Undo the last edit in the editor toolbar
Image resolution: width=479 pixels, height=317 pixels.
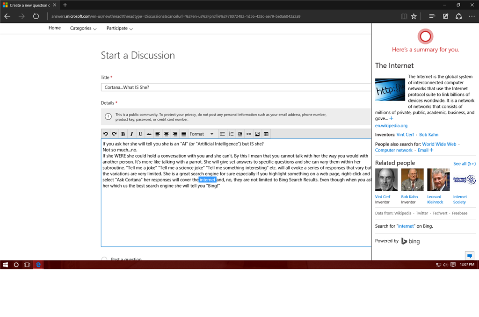[x=105, y=134]
